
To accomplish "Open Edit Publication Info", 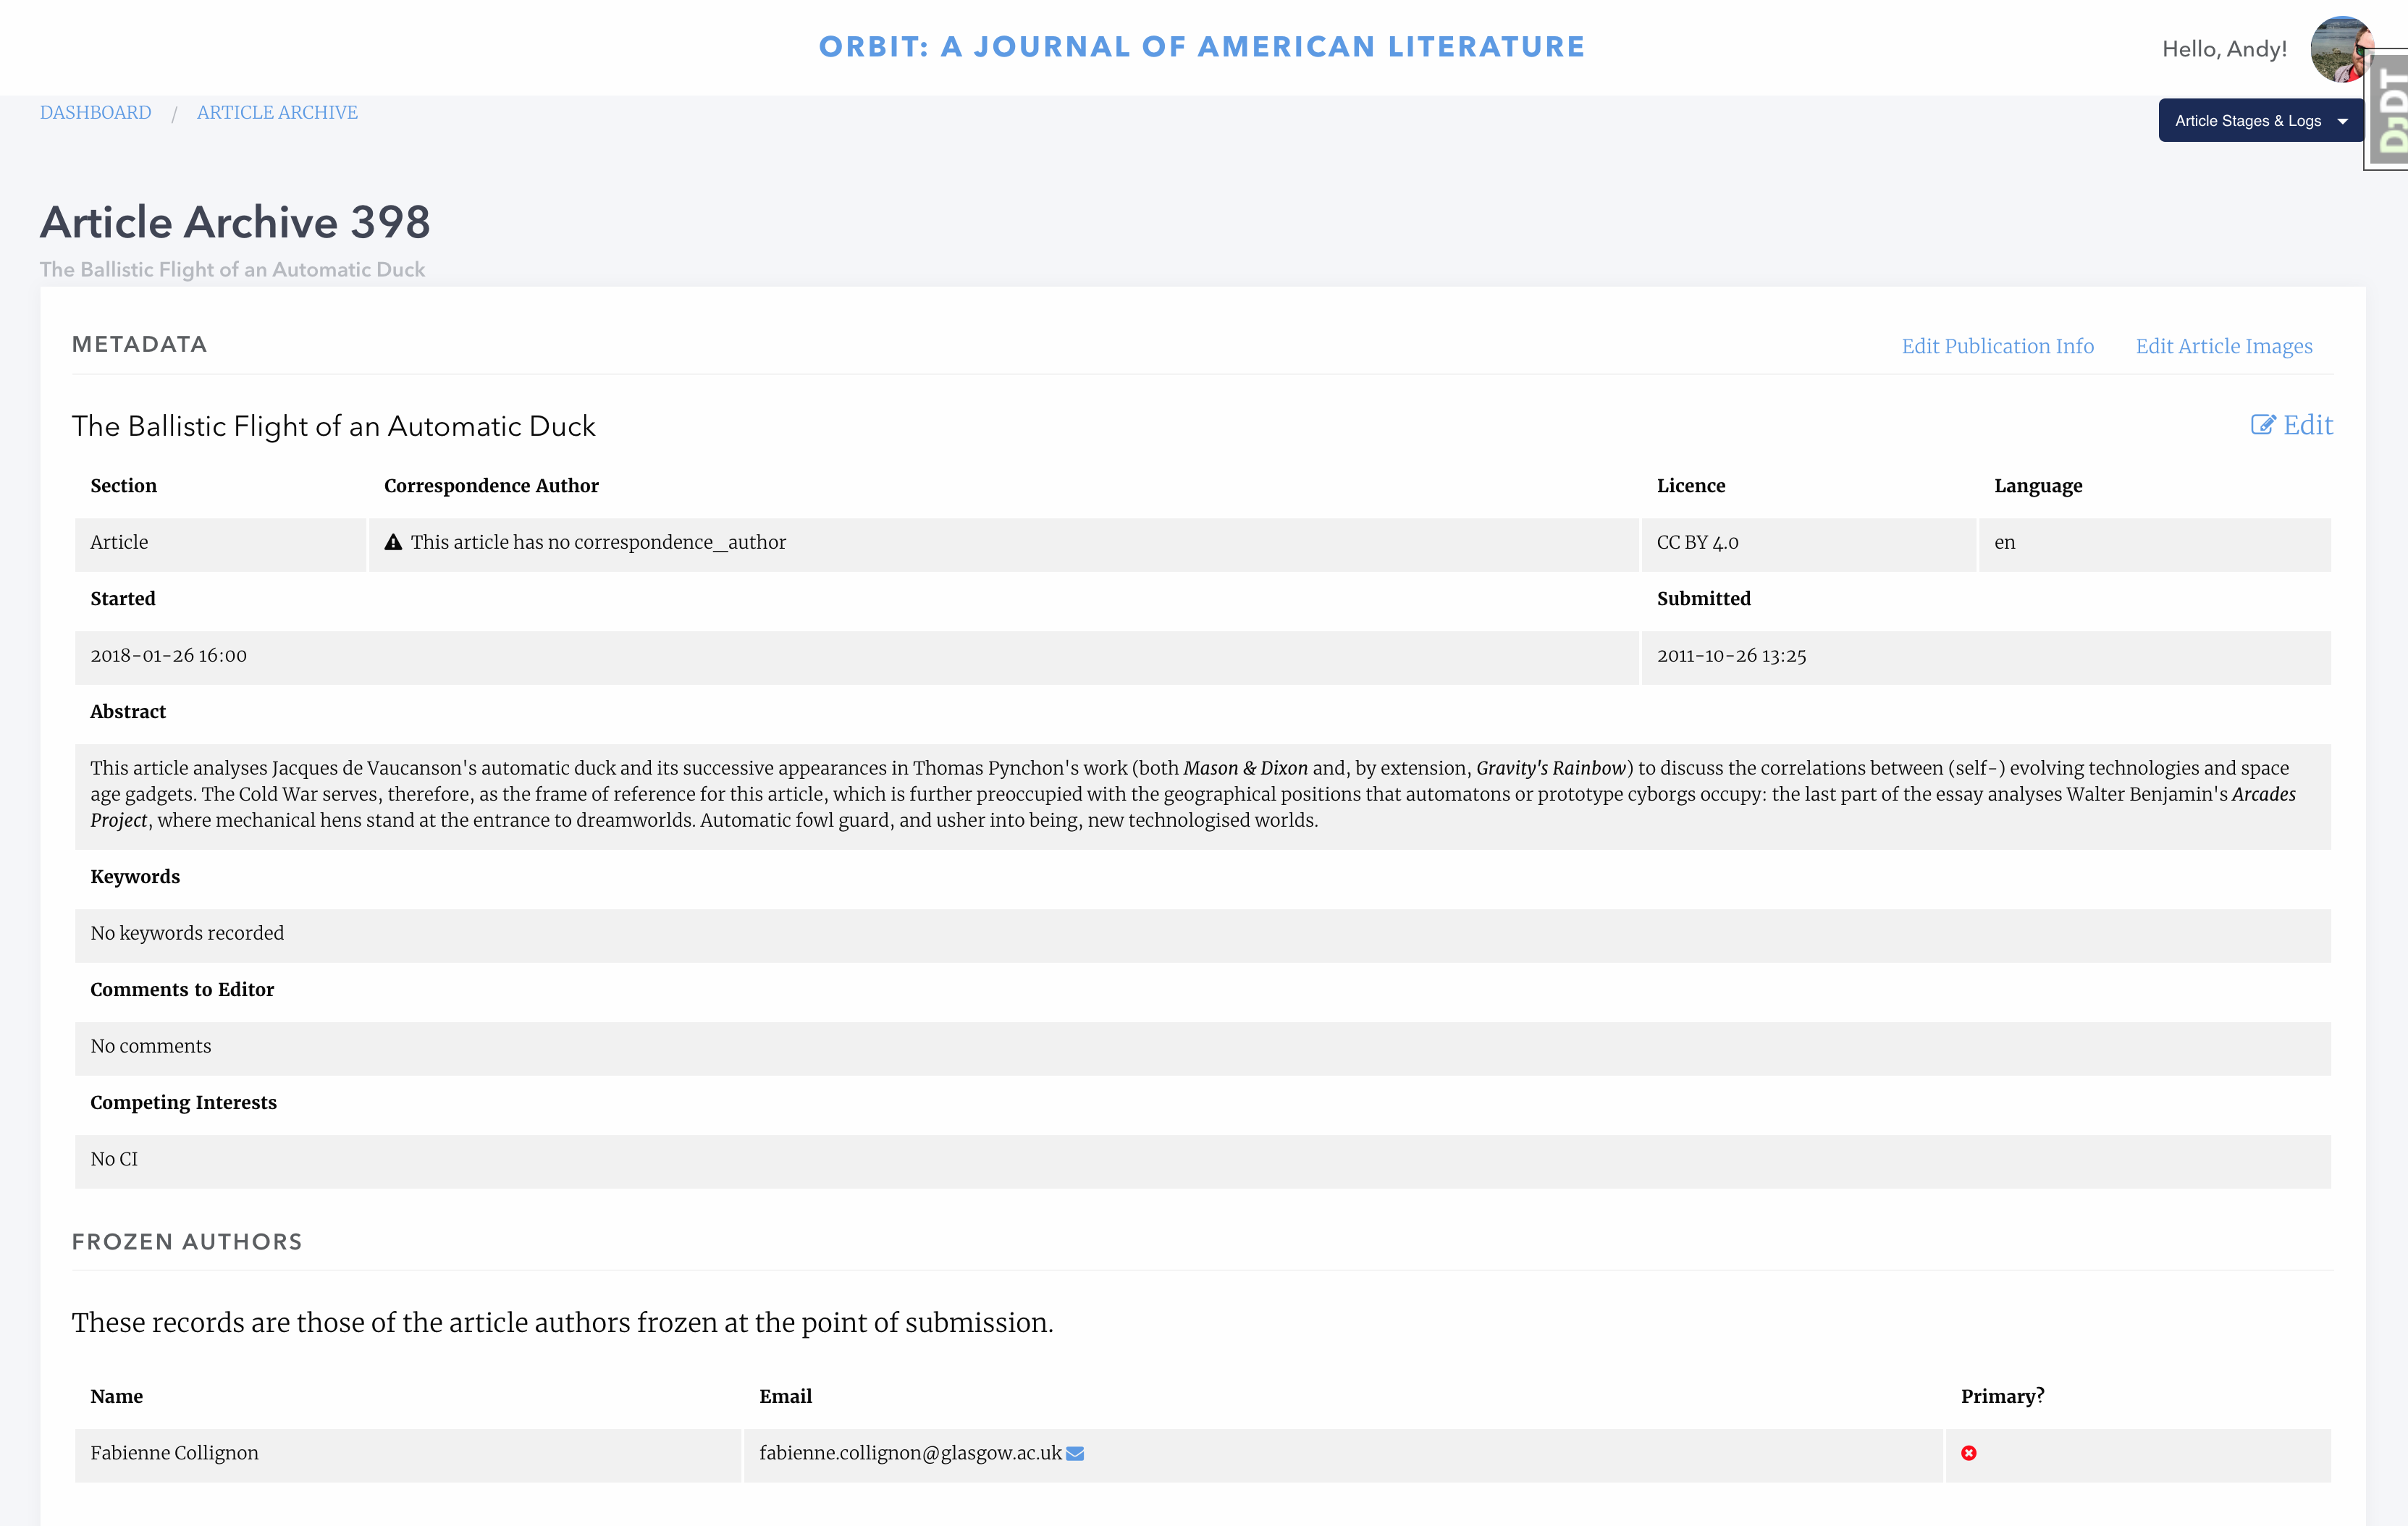I will pos(1997,346).
